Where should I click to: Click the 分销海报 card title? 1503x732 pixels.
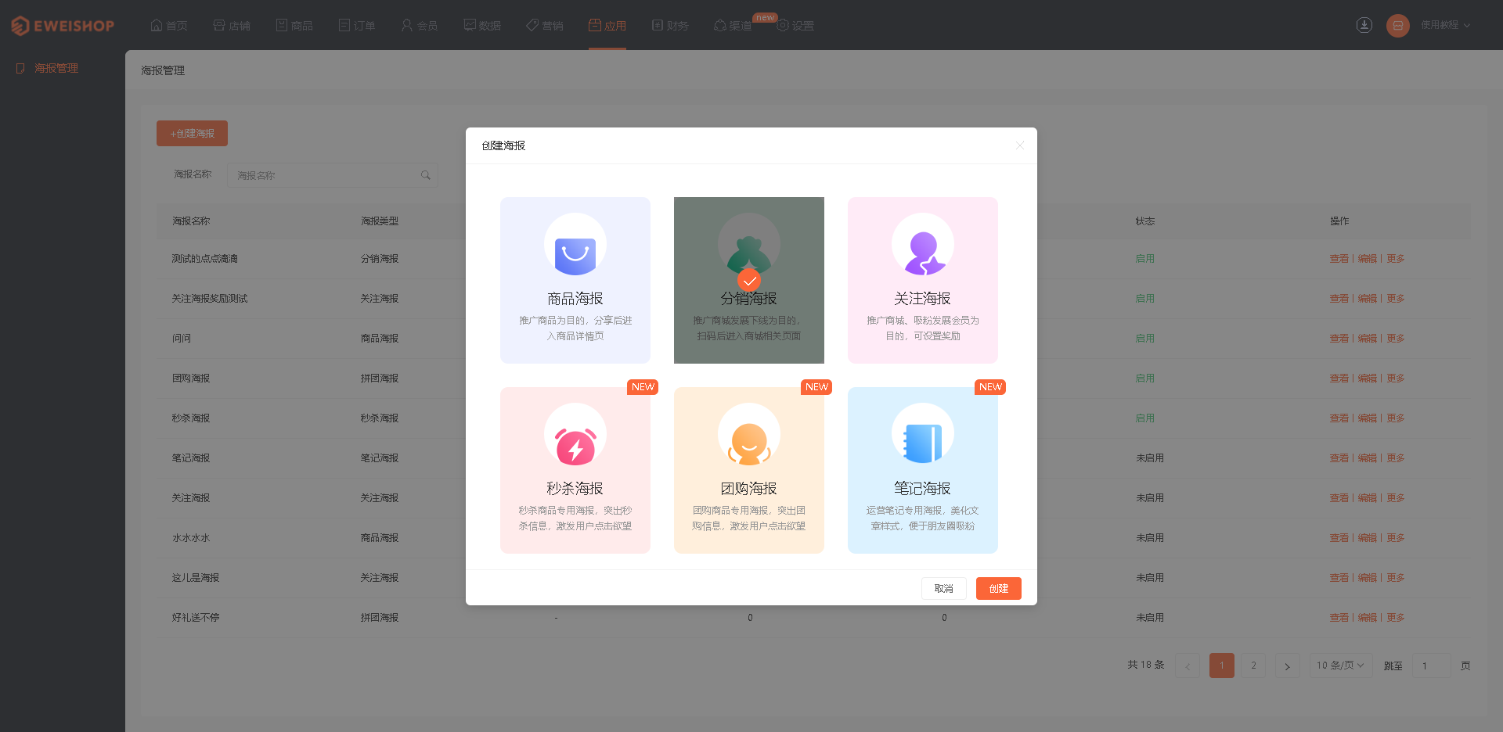[749, 299]
